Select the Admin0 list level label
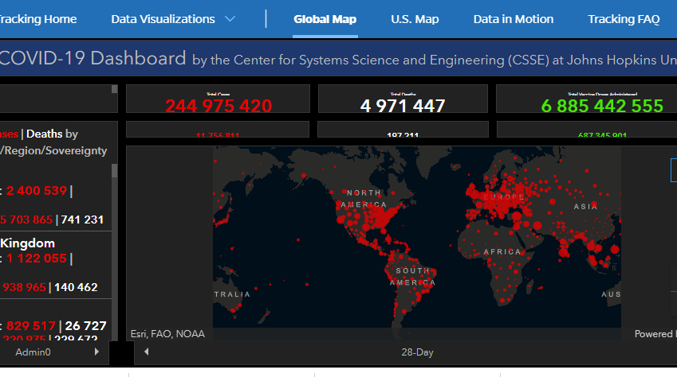 33,352
